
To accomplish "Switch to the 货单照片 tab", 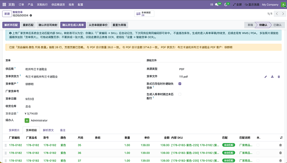I will 14,130.
